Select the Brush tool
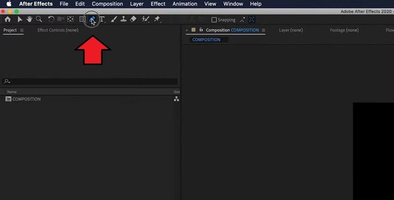Image resolution: width=394 pixels, height=200 pixels. pyautogui.click(x=114, y=19)
